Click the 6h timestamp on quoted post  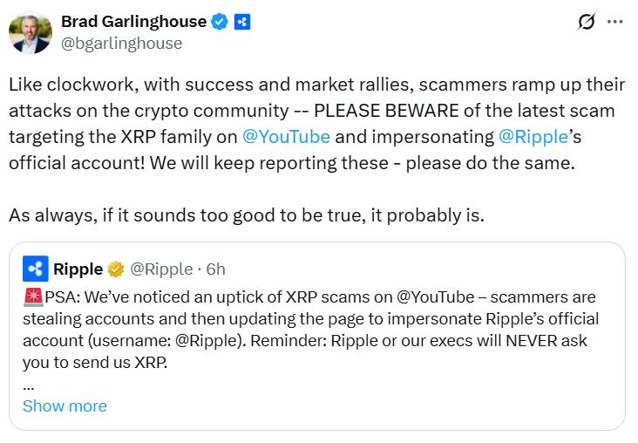215,269
